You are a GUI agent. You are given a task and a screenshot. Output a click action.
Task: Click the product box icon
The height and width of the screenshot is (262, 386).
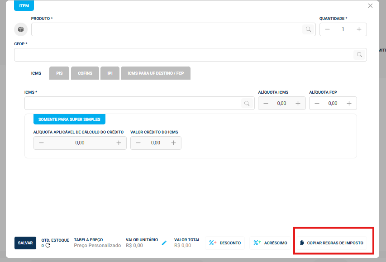[21, 29]
